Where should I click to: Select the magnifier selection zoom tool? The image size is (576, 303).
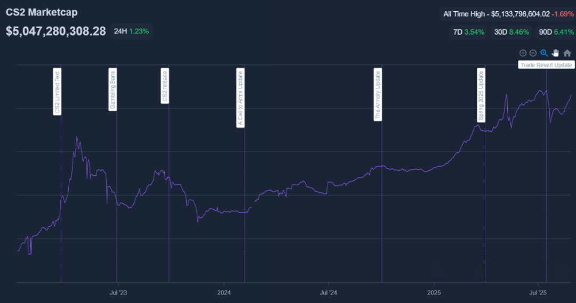point(544,53)
